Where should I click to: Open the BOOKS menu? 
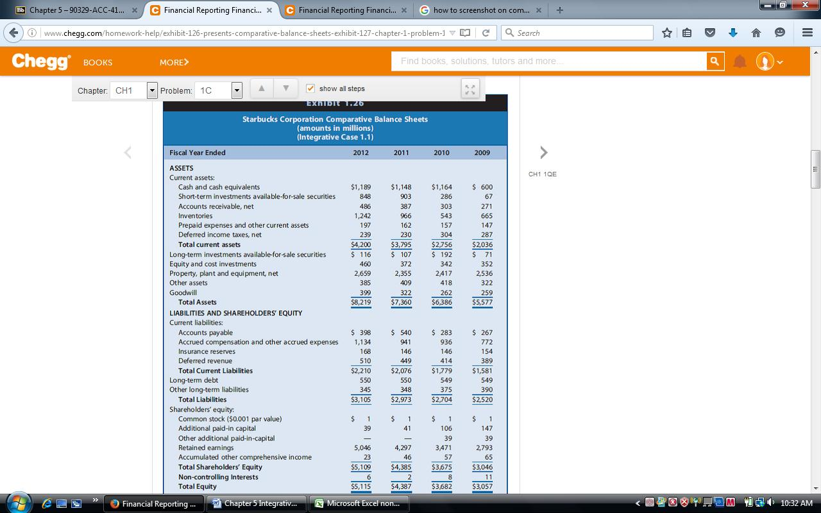pyautogui.click(x=97, y=62)
